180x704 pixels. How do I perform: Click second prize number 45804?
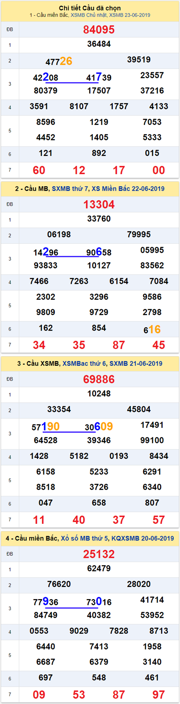[139, 410]
